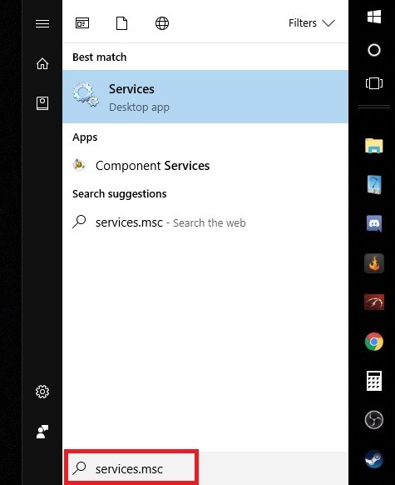Search the web for services.msc suggestion

coord(205,222)
